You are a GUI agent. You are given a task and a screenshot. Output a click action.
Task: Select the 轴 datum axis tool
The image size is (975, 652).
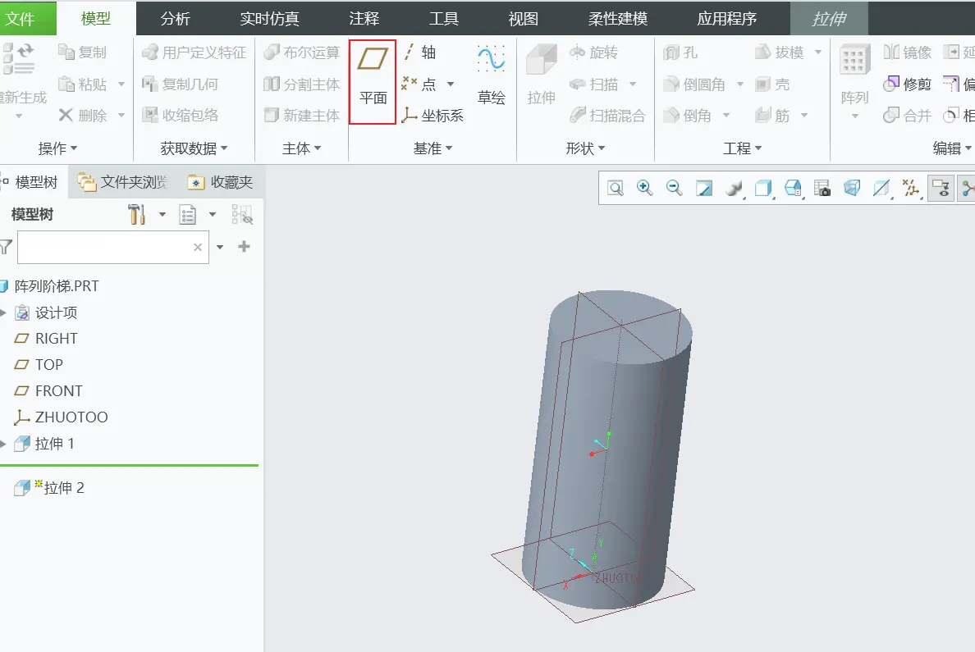tap(419, 52)
